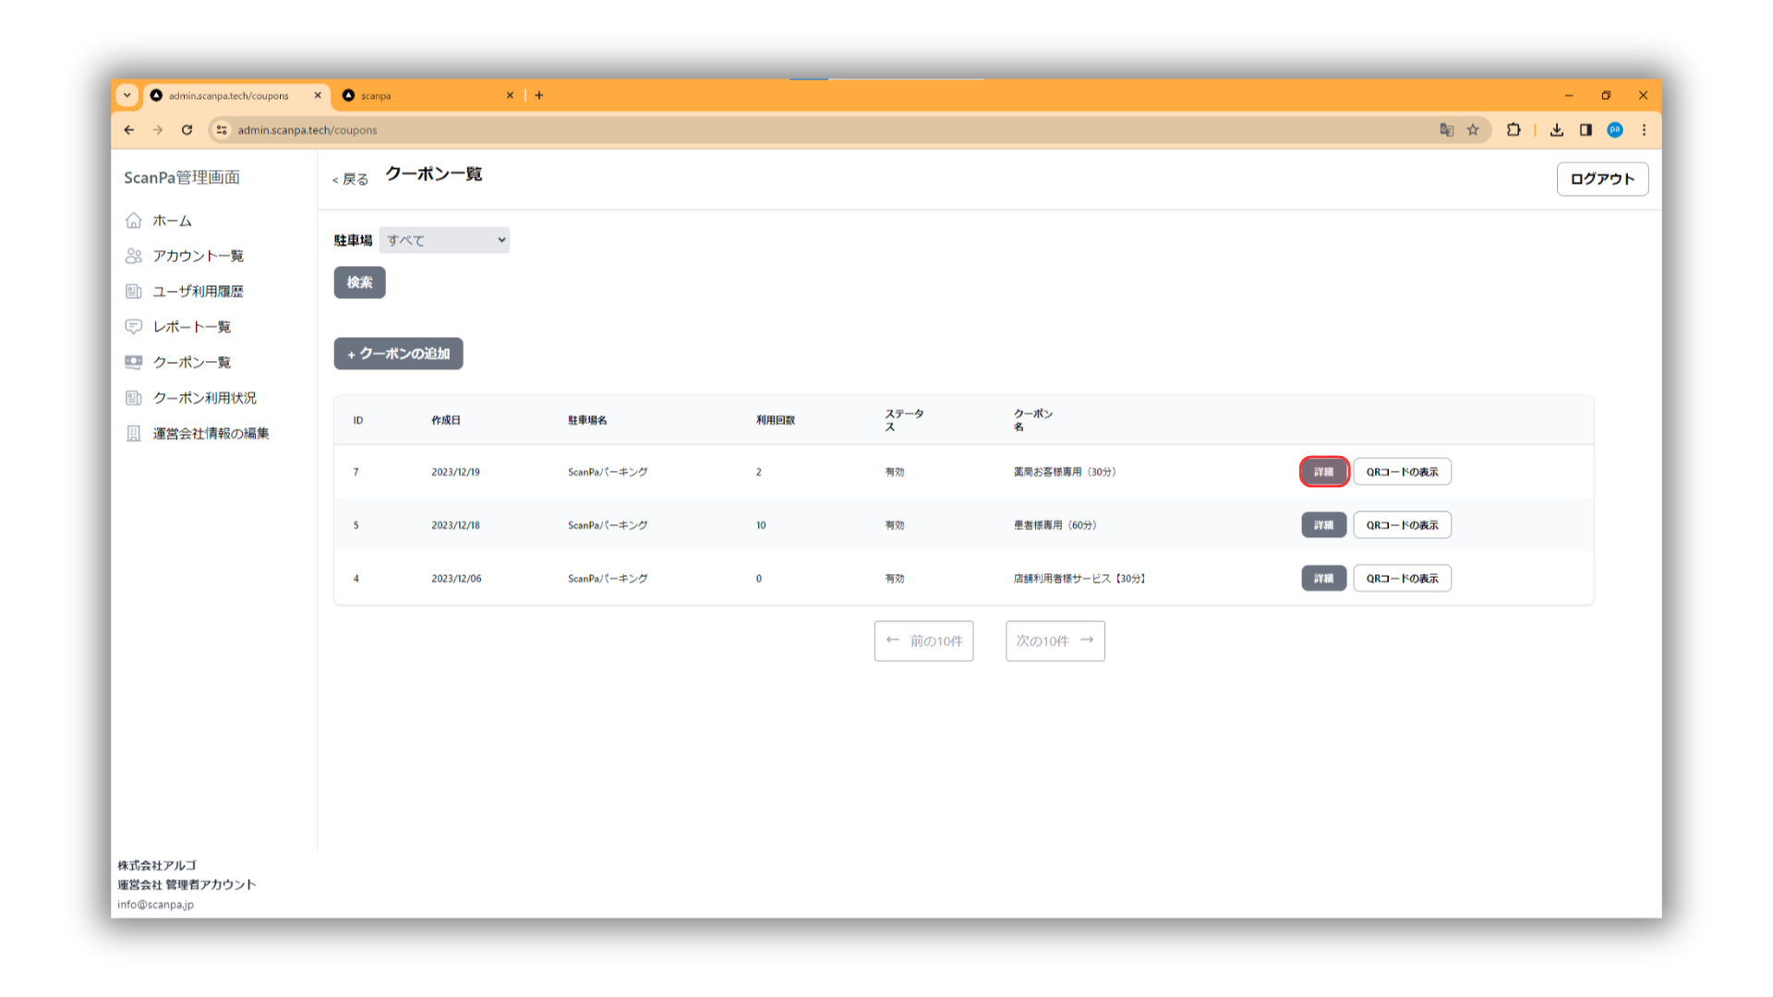1773x997 pixels.
Task: Show QR code for coupon ID 5
Action: [x=1402, y=525]
